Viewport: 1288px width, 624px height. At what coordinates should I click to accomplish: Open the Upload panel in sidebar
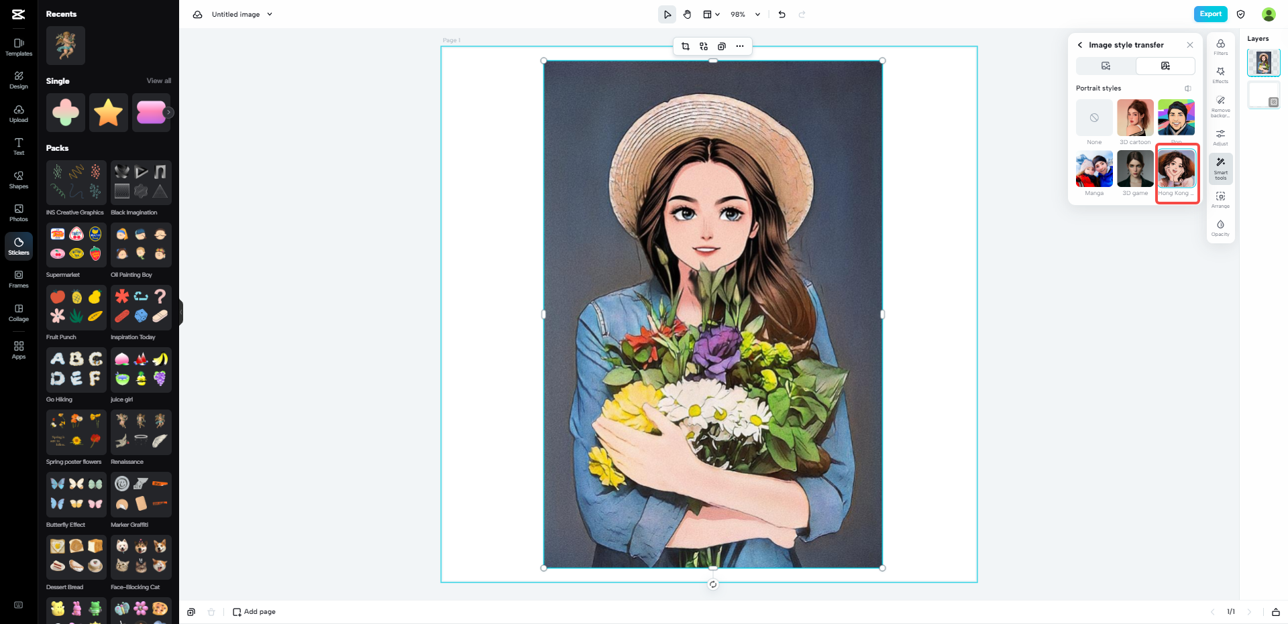tap(19, 114)
